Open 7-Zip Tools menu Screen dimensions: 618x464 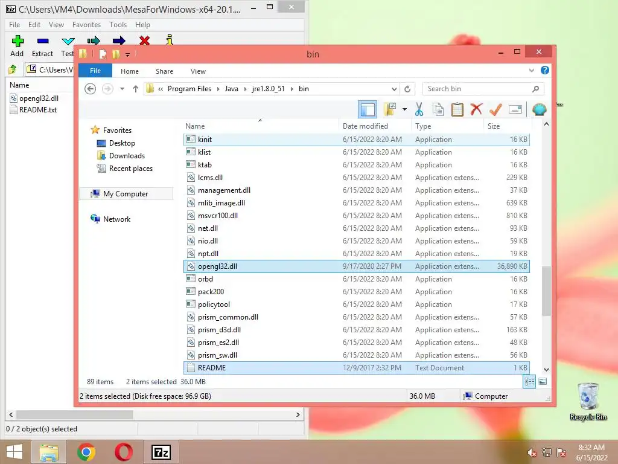pos(118,24)
